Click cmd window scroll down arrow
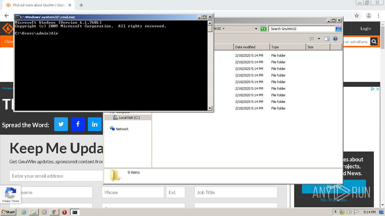This screenshot has height=216, width=385. click(x=210, y=108)
